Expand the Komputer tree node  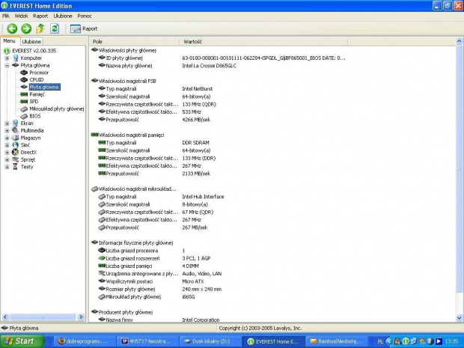point(7,58)
